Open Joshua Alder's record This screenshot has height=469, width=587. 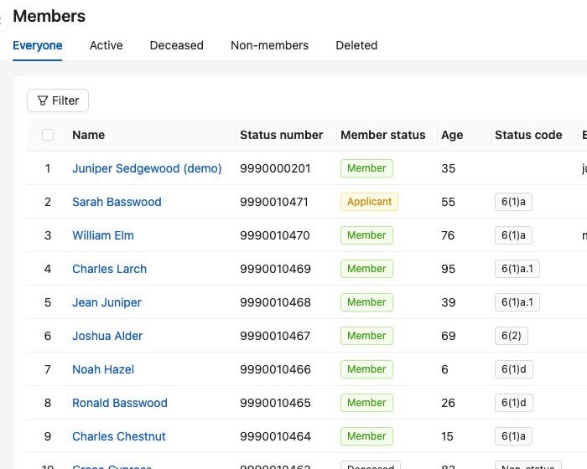coord(107,336)
